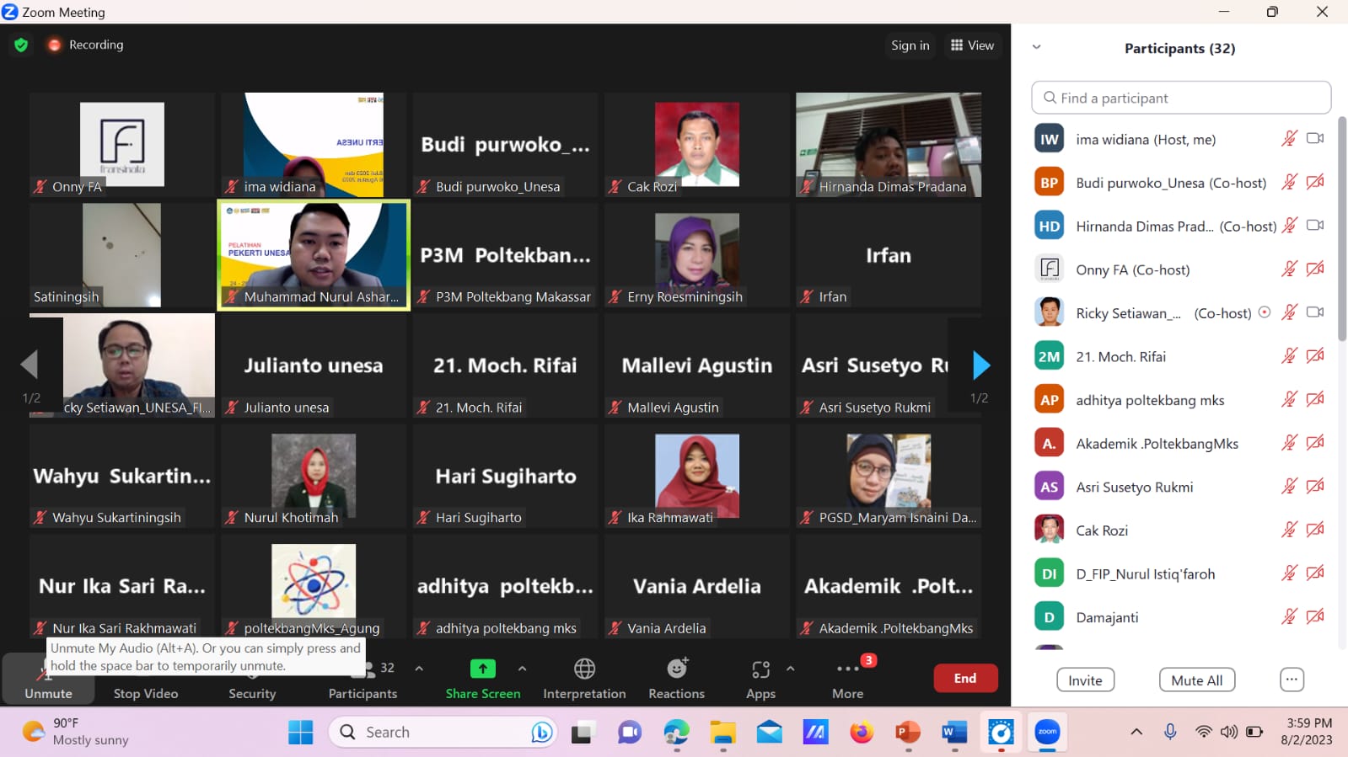Go to the next gallery page arrow
The height and width of the screenshot is (757, 1348).
(980, 365)
